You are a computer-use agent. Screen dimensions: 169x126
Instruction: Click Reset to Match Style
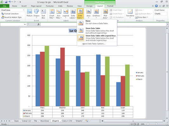11,17
